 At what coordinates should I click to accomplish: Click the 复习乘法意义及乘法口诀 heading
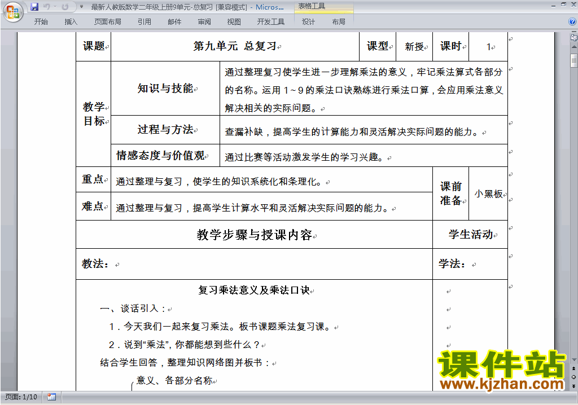pyautogui.click(x=254, y=290)
